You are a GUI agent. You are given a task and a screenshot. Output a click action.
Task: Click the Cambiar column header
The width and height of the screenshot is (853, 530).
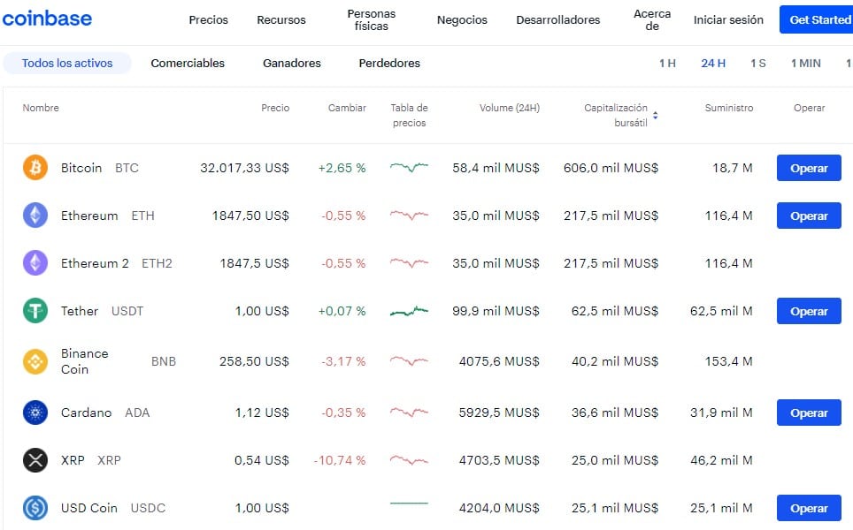(347, 108)
